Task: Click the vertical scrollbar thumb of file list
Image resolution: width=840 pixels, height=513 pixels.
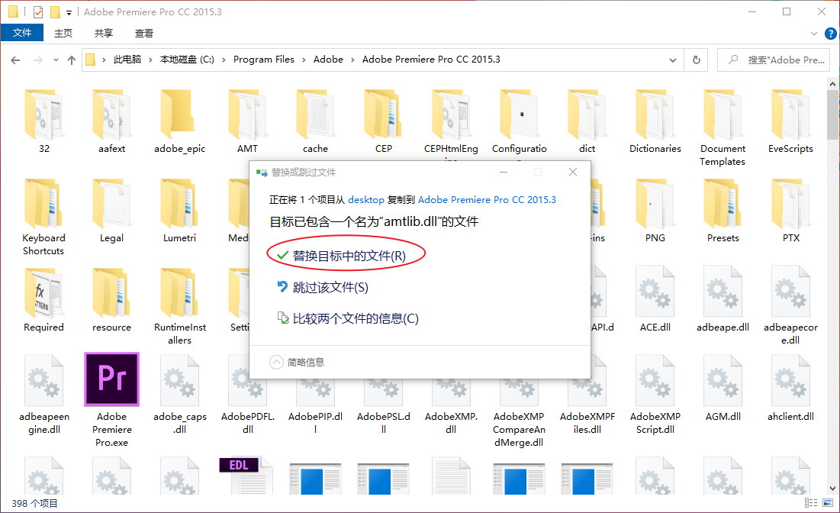Action: point(832,115)
